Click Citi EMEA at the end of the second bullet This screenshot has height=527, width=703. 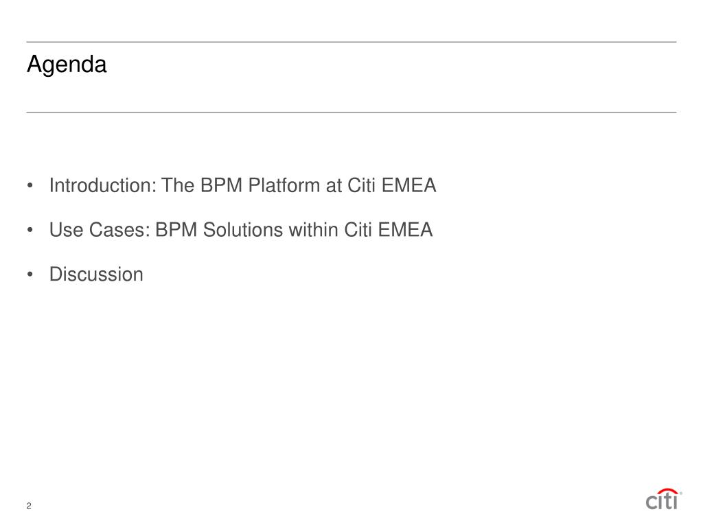[389, 229]
